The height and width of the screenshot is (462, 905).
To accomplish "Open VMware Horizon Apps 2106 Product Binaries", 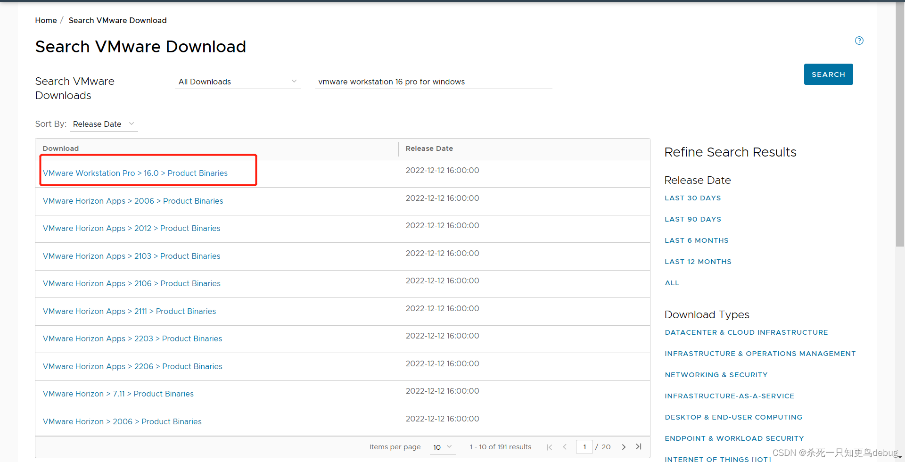I will (132, 283).
